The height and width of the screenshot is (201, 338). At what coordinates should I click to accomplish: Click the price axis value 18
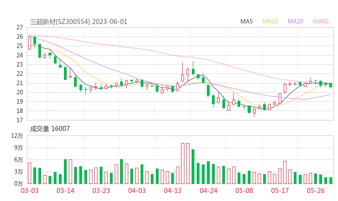pyautogui.click(x=20, y=111)
